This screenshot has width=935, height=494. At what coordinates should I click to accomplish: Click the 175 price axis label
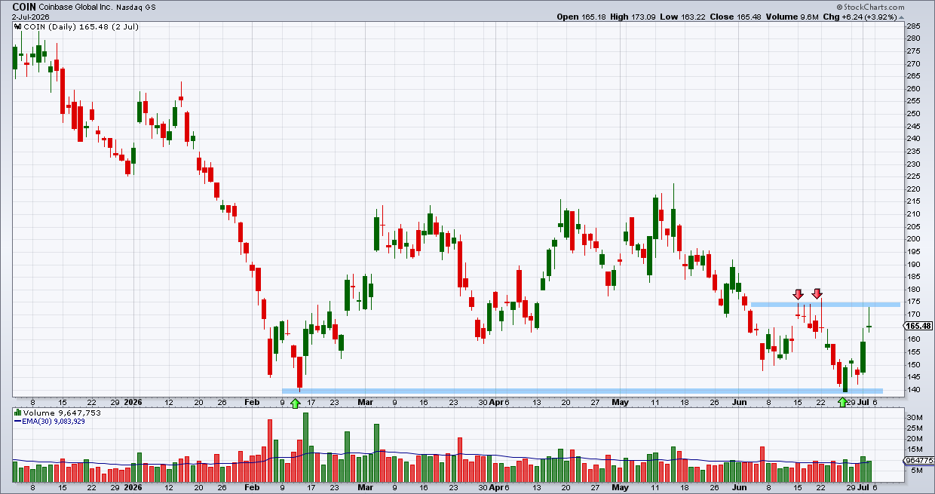[912, 302]
